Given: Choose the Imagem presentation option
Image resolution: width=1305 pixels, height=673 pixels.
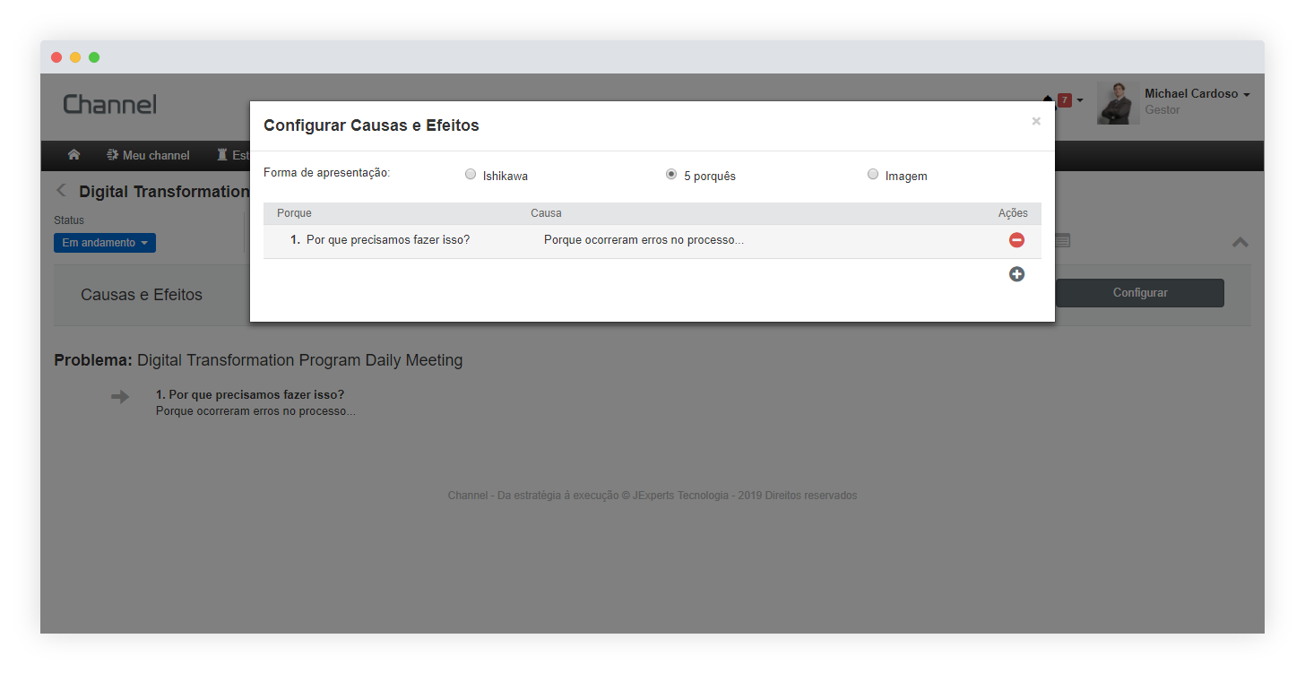Looking at the screenshot, I should (873, 175).
